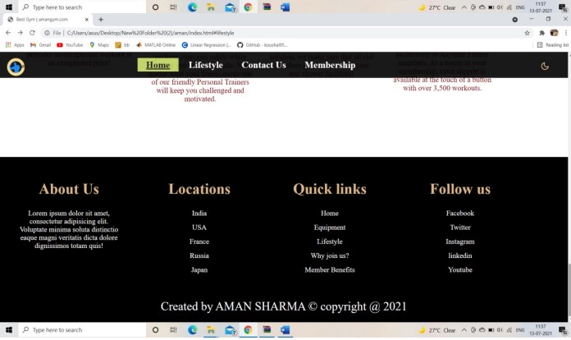Open Membership in the navbar
Screen dimensions: 571x340
pos(330,65)
